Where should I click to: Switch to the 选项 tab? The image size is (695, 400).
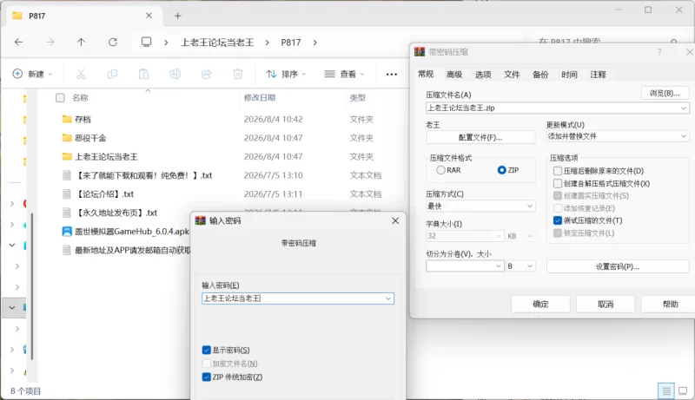pyautogui.click(x=483, y=75)
